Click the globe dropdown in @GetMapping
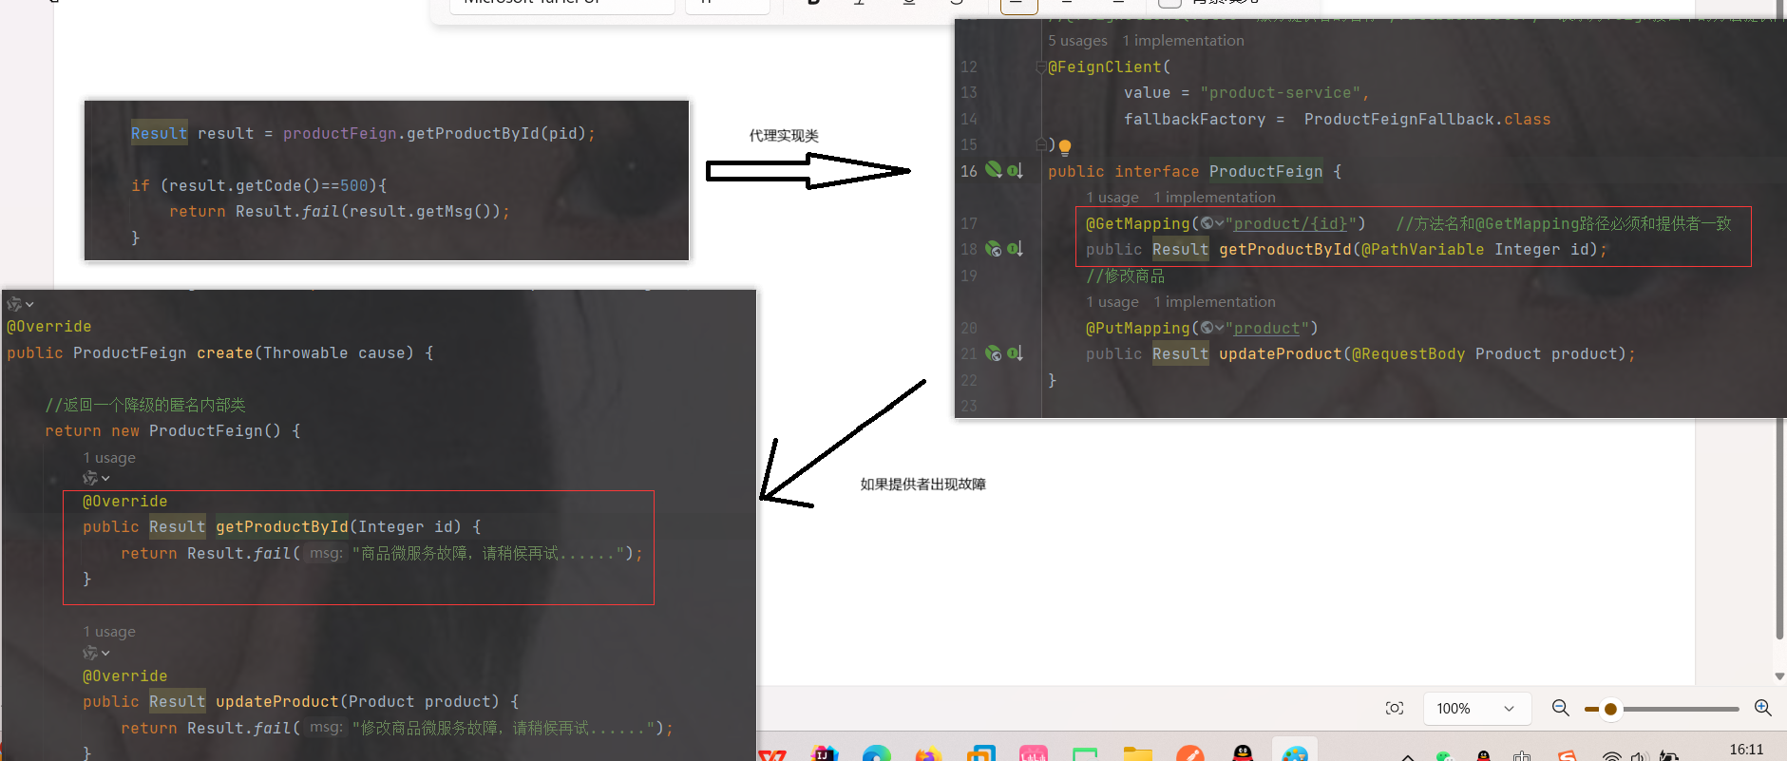The image size is (1787, 761). 1211,223
